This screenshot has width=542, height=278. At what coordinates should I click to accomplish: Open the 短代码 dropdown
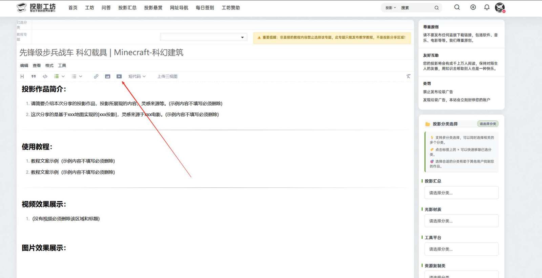click(137, 76)
